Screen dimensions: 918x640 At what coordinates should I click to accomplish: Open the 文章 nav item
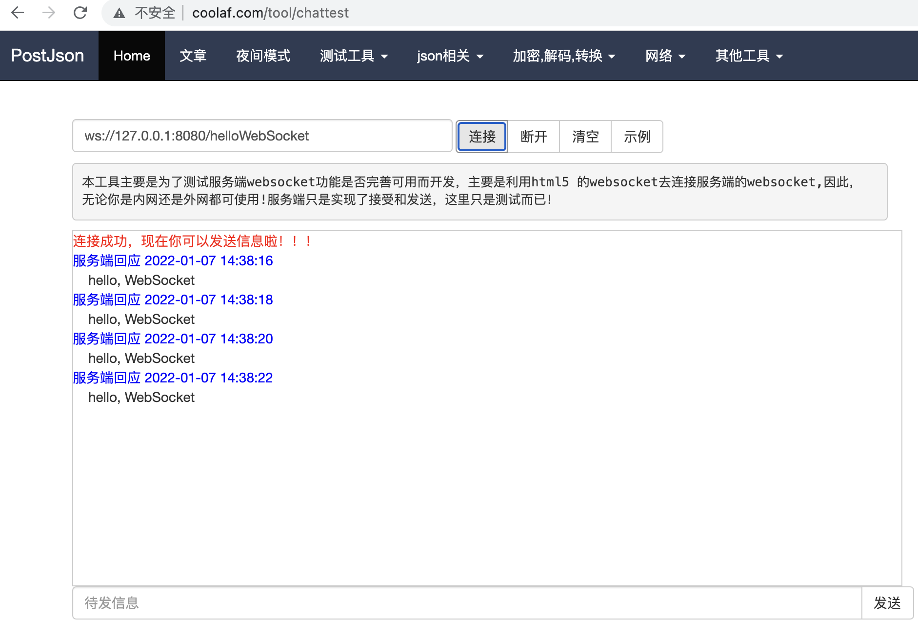coord(193,56)
